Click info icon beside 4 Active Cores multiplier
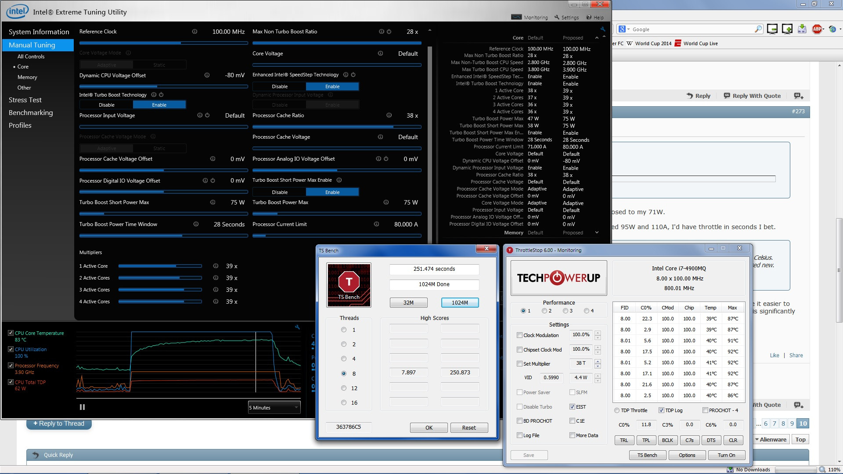The width and height of the screenshot is (843, 474). (216, 302)
